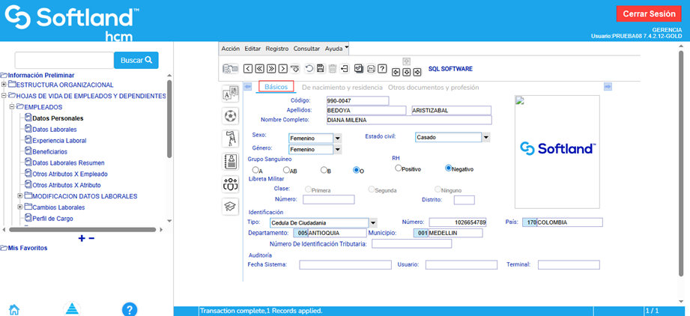Expand the ESTRUCTURA ORGANIZACIONAL tree node
690x316 pixels.
[4, 85]
